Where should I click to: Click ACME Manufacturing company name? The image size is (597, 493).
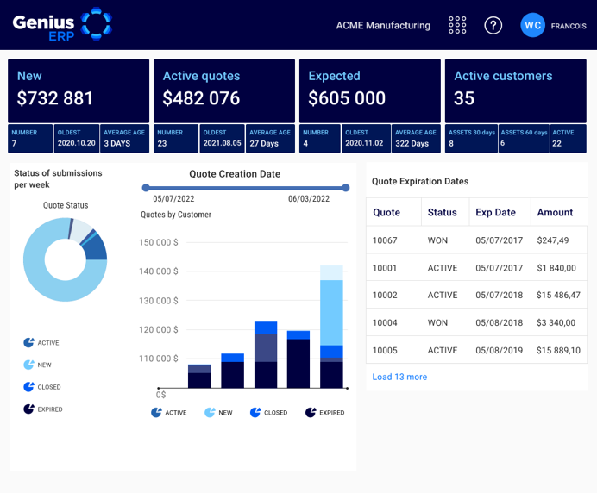(x=383, y=26)
